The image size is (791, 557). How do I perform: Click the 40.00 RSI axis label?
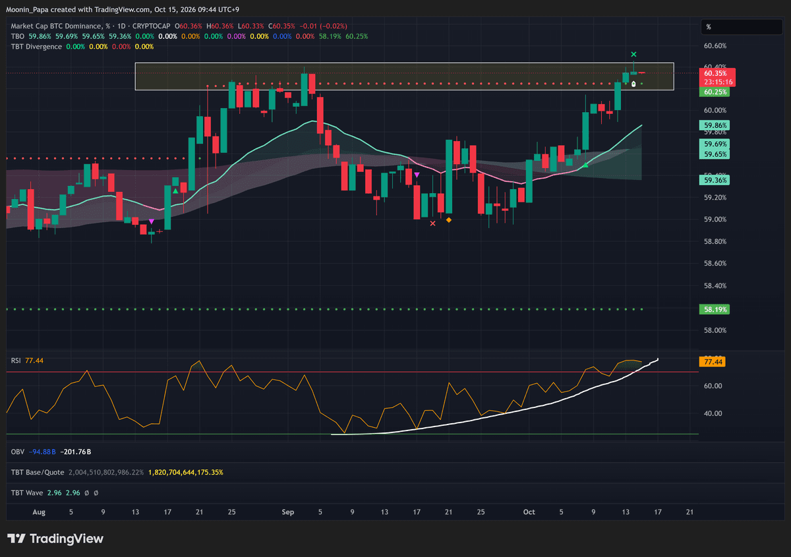coord(712,414)
